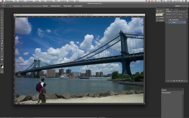Select the Pen tool
This screenshot has width=189, height=118.
point(2,49)
